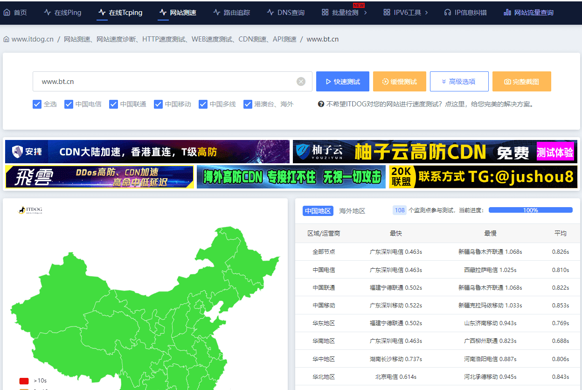This screenshot has width=582, height=390.
Task: Click the headset icon beside IP信息纠错
Action: click(x=448, y=13)
